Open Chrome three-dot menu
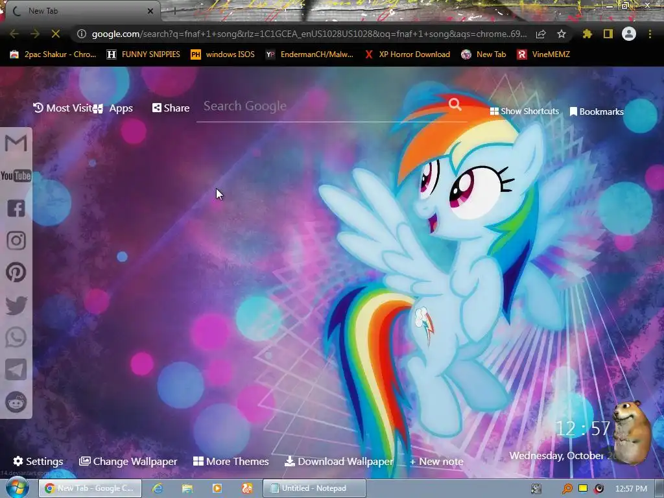664x498 pixels. pyautogui.click(x=650, y=34)
